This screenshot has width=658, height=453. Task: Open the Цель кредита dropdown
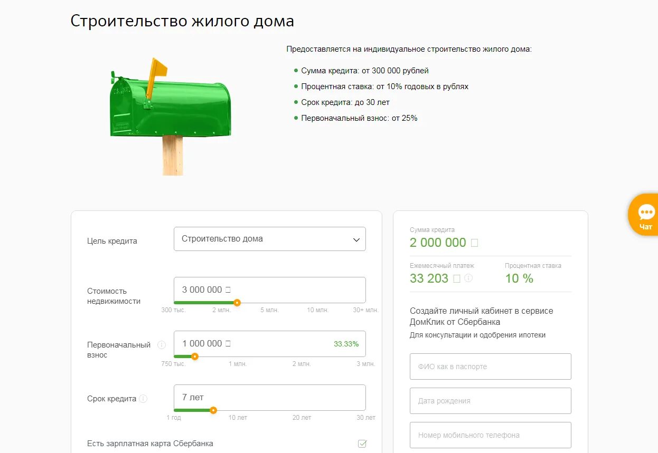tap(270, 239)
